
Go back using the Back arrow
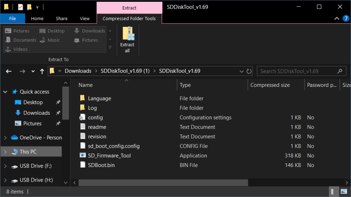pos(9,71)
